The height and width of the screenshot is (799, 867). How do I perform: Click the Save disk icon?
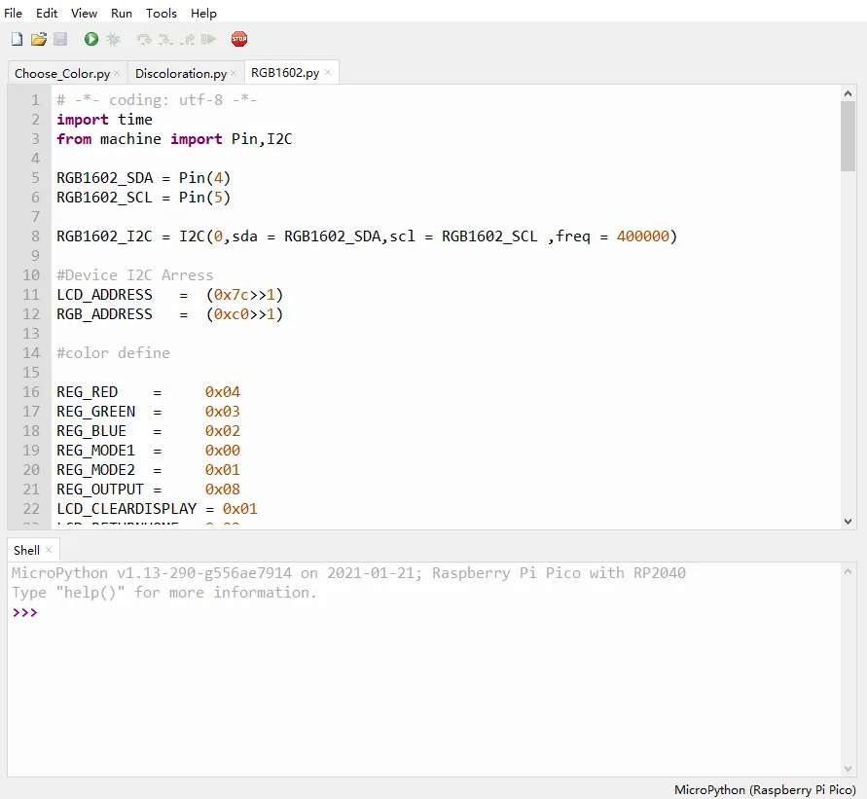(x=60, y=39)
